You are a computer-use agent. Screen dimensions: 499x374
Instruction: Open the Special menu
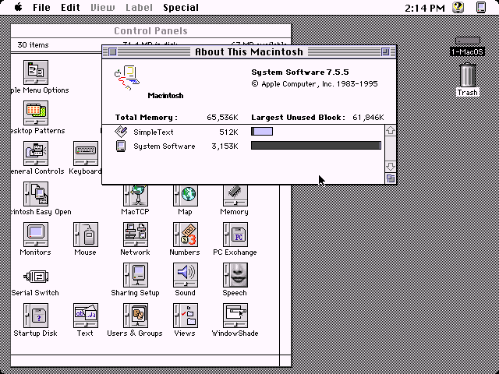pyautogui.click(x=181, y=7)
